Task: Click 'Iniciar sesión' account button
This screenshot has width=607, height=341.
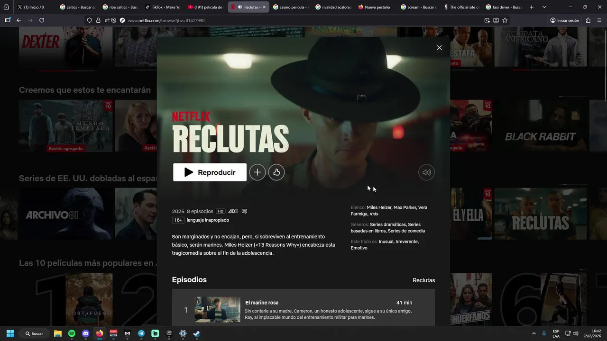Action: click(565, 20)
